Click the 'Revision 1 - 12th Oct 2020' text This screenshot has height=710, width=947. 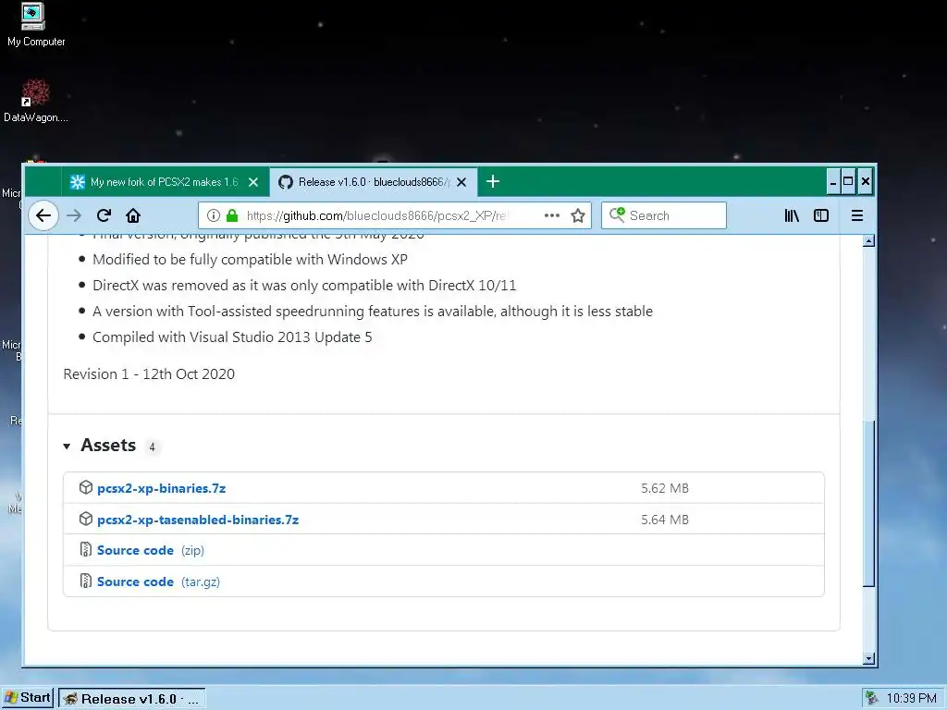pos(149,374)
